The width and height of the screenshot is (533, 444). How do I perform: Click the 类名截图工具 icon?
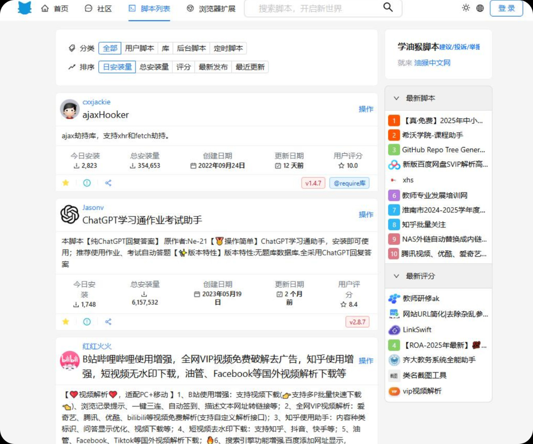pyautogui.click(x=394, y=375)
